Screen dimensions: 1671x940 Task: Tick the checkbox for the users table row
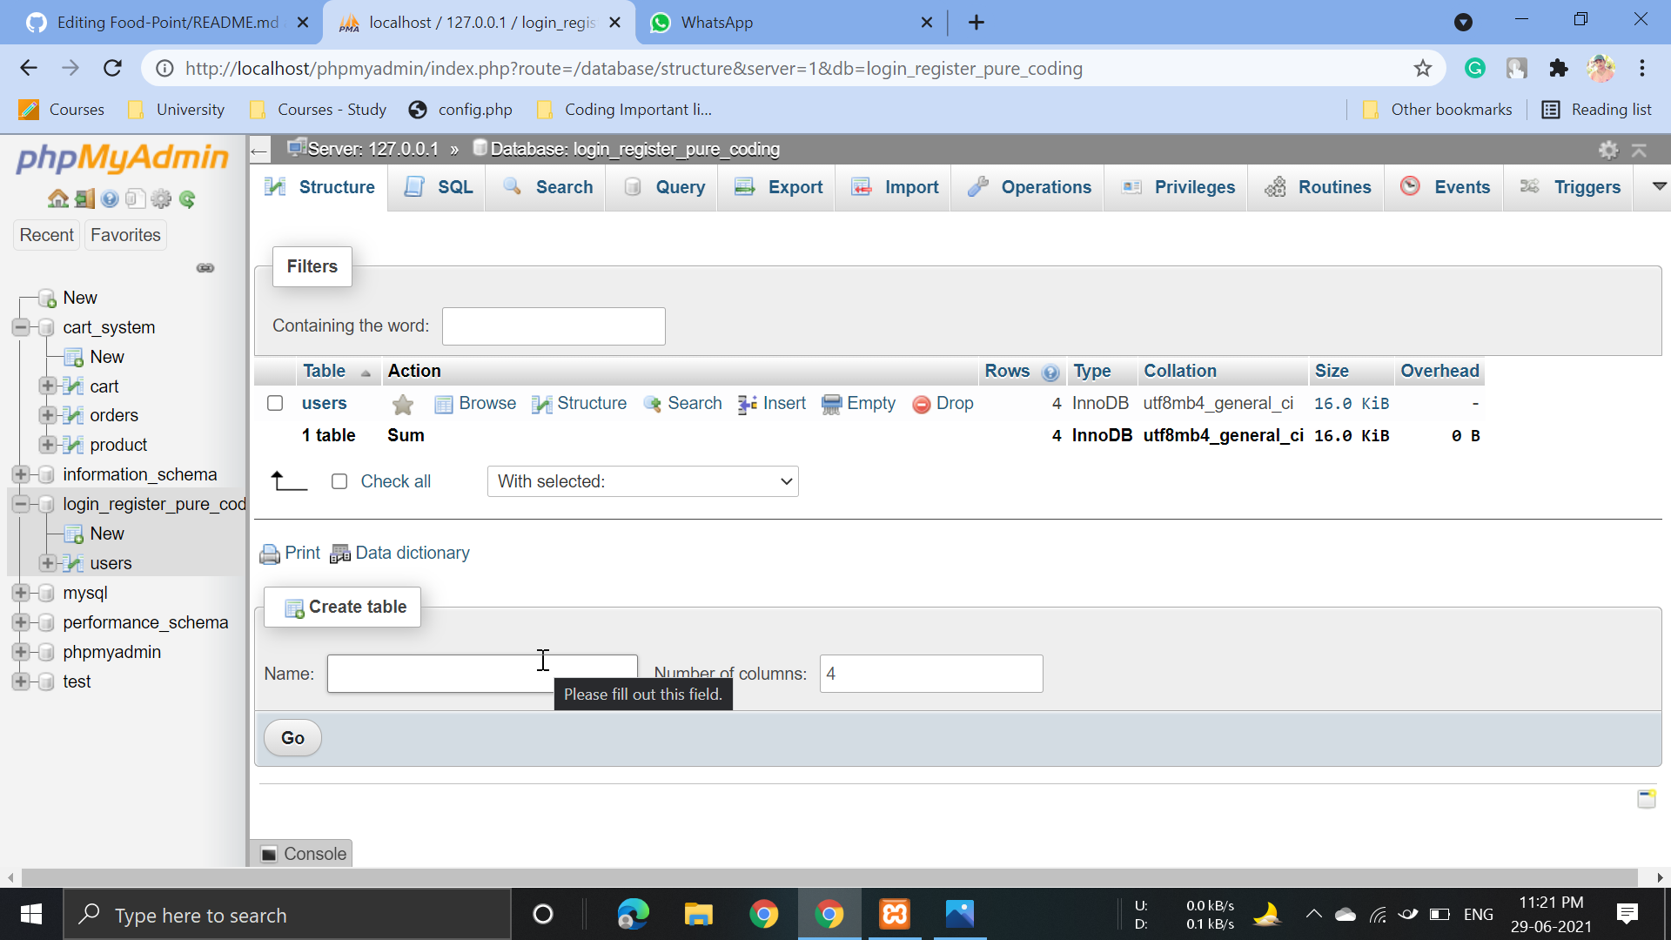coord(275,403)
